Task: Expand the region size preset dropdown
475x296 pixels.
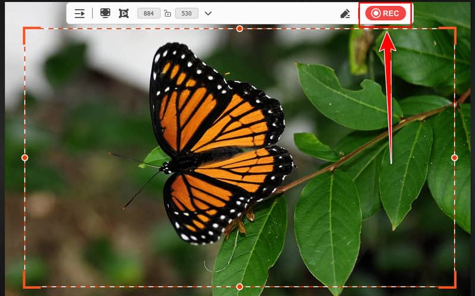Action: [208, 14]
